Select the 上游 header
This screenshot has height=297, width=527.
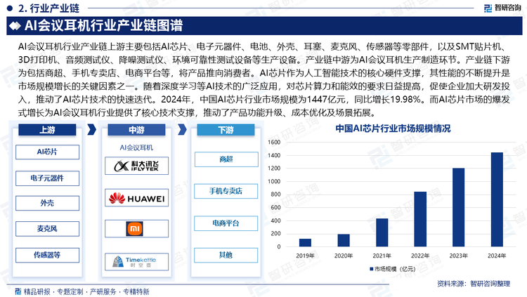pos(47,130)
